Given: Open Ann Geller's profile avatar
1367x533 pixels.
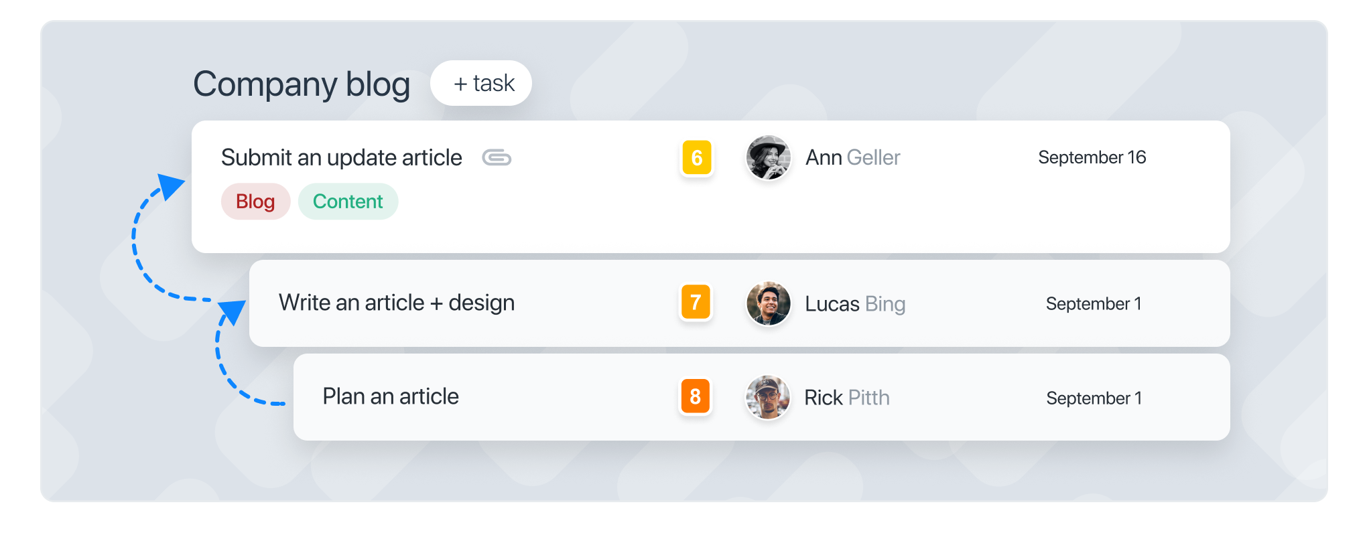Looking at the screenshot, I should pyautogui.click(x=768, y=158).
